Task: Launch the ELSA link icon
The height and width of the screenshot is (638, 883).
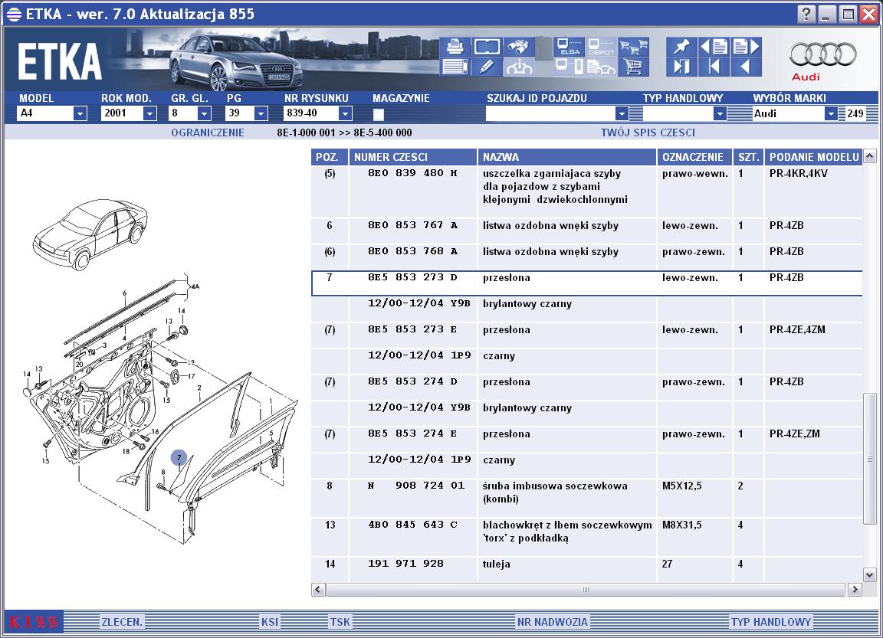Action: click(569, 47)
